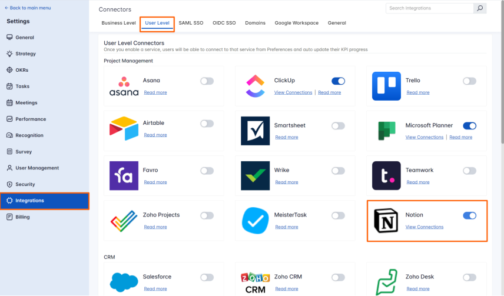504x296 pixels.
Task: Turn on the Zoho CRM toggle
Action: (x=338, y=277)
